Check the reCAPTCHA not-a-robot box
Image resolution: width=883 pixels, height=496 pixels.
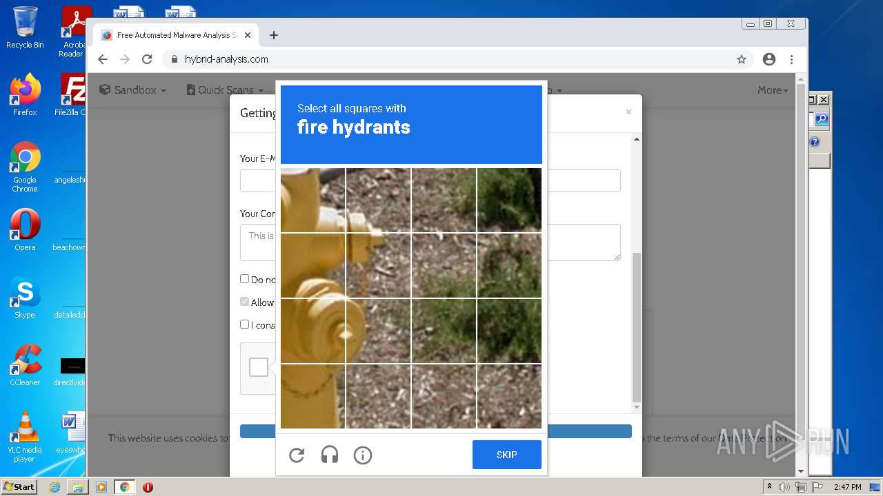point(259,367)
